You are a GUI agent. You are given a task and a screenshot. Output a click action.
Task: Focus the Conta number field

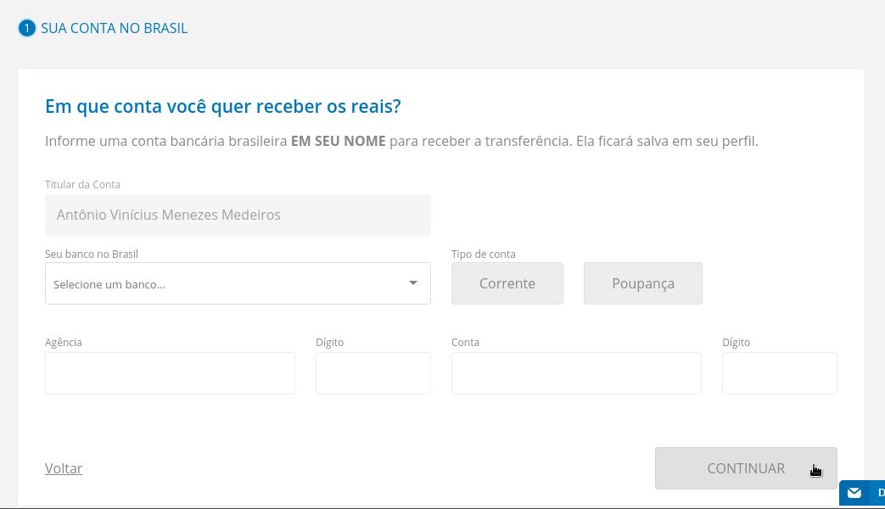click(576, 373)
